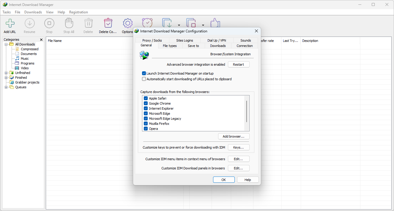Viewport: 394px width, 211px height.
Task: Uncheck Apple Safari browser
Action: 146,98
